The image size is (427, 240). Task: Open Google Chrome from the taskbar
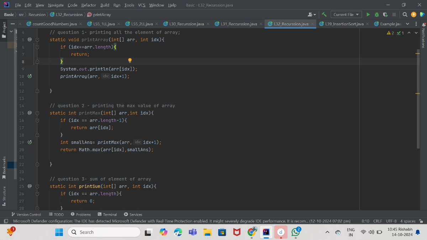click(252, 232)
